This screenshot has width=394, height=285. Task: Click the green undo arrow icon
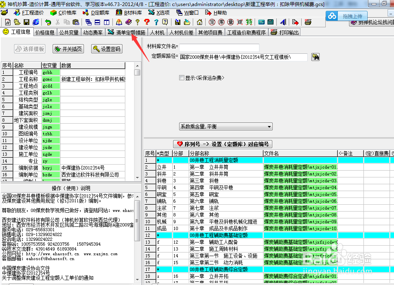click(48, 22)
